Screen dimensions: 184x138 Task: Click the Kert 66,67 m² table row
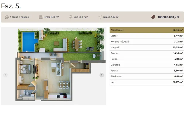click(x=147, y=82)
